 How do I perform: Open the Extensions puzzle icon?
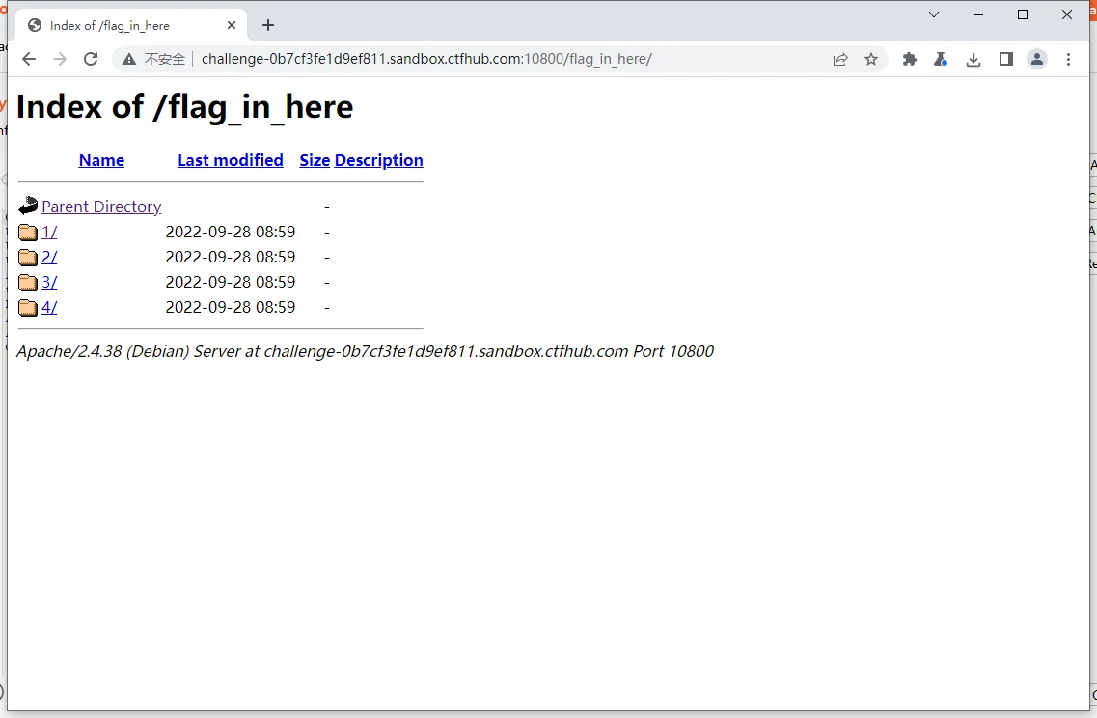pos(909,59)
